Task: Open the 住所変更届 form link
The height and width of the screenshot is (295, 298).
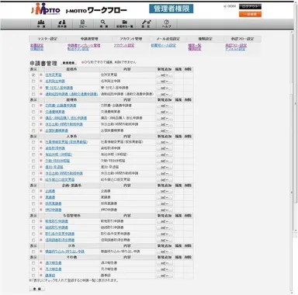Action: pos(54,75)
